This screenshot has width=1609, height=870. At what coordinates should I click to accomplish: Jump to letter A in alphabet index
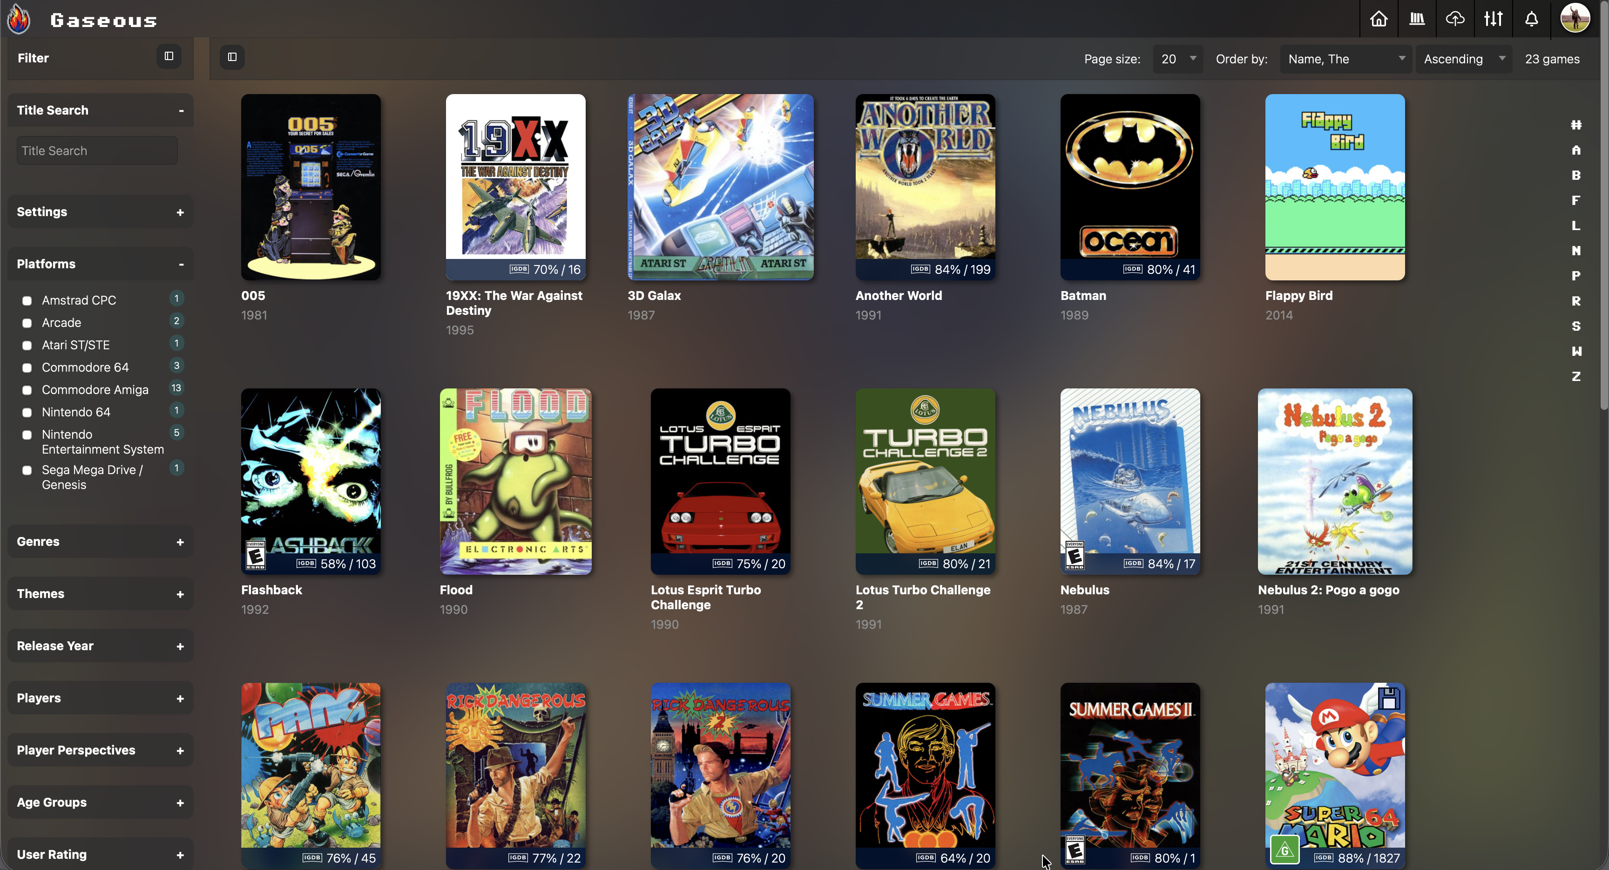pyautogui.click(x=1576, y=150)
